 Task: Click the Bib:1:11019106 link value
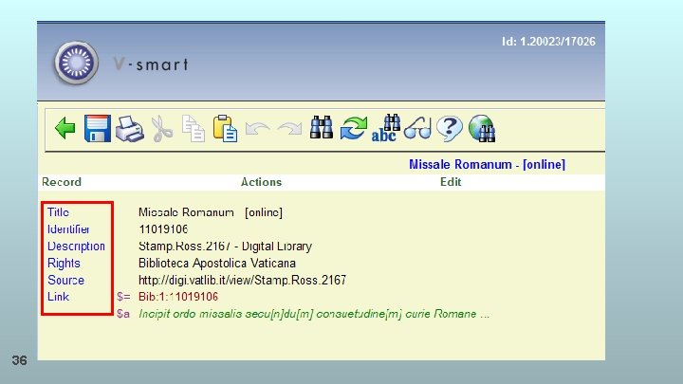(178, 297)
